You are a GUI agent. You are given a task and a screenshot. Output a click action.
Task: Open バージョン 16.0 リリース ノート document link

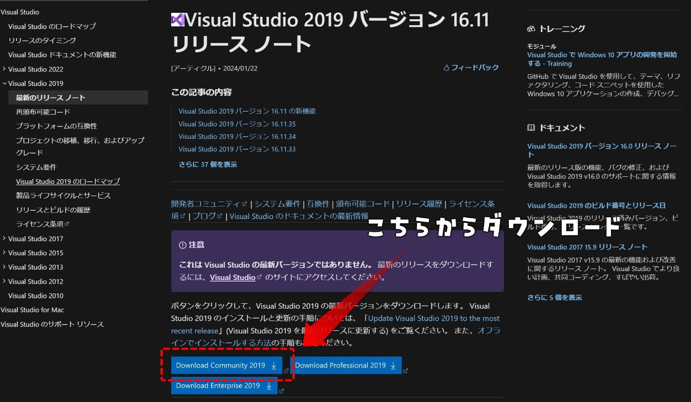click(602, 150)
